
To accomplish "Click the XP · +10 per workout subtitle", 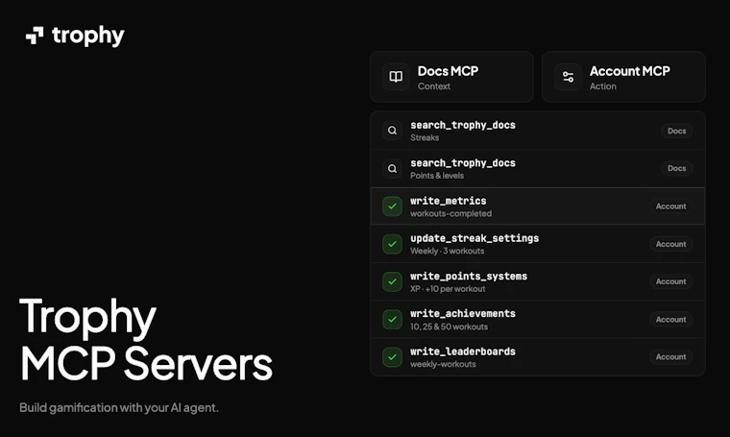I will tap(448, 288).
